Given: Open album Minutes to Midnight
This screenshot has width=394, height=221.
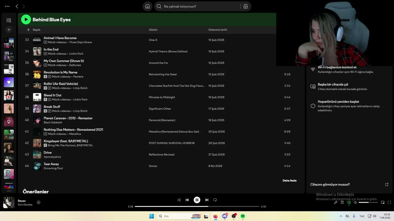Looking at the screenshot, I should (162, 97).
